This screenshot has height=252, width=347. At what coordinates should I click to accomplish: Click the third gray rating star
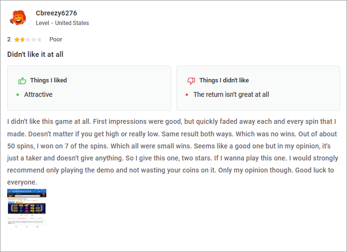[28, 40]
